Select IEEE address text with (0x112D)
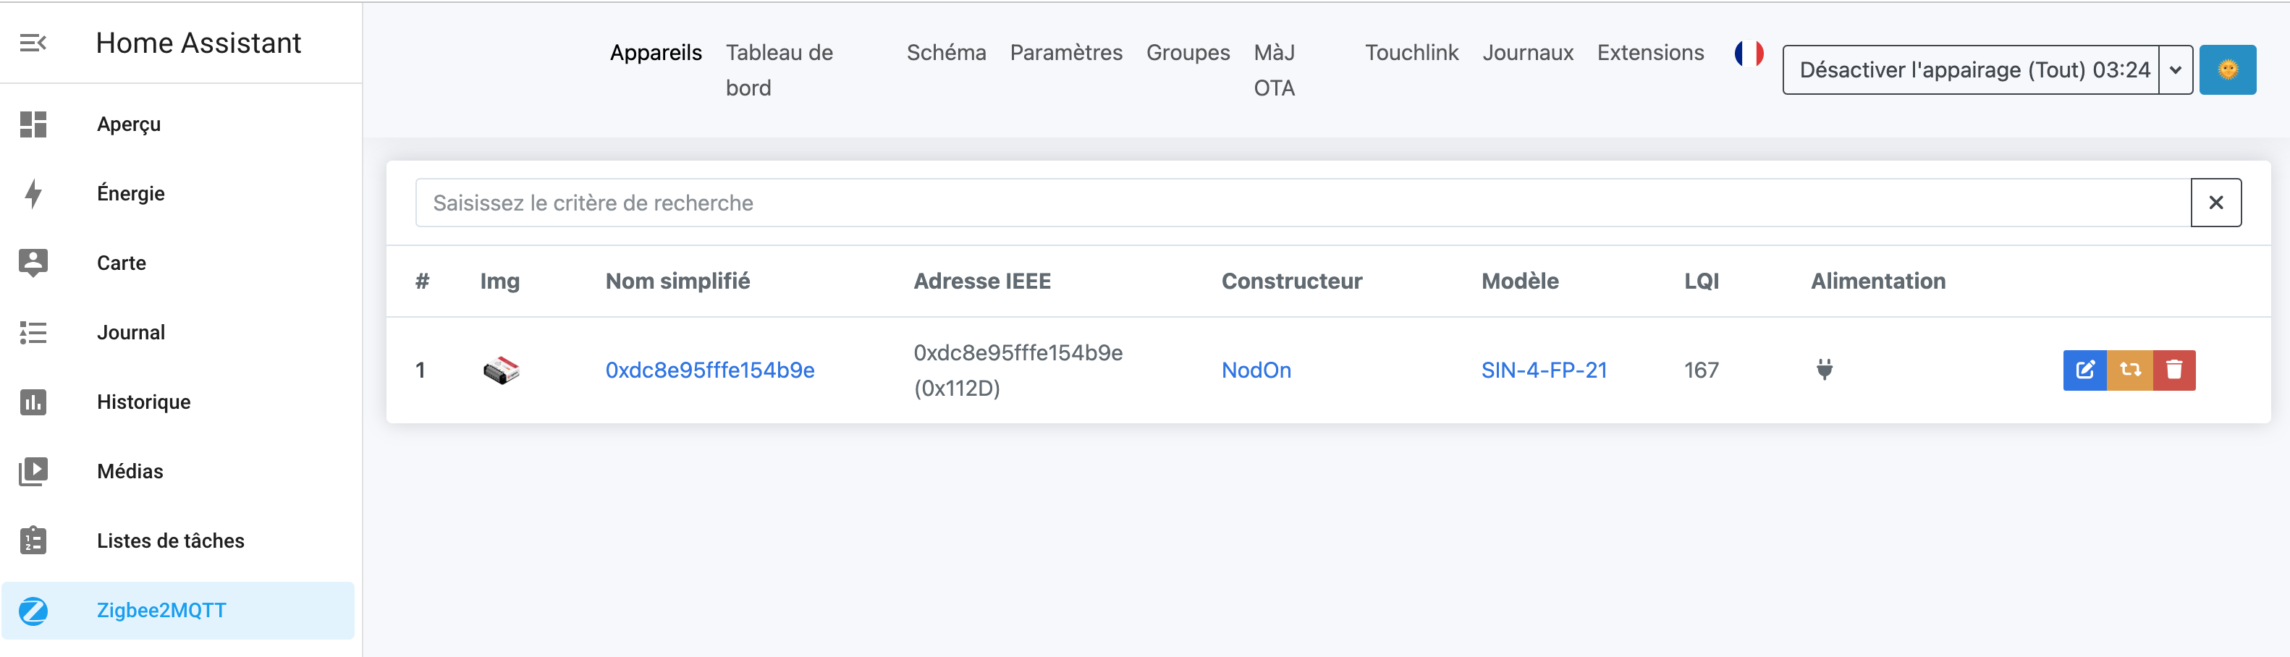 pos(1018,370)
